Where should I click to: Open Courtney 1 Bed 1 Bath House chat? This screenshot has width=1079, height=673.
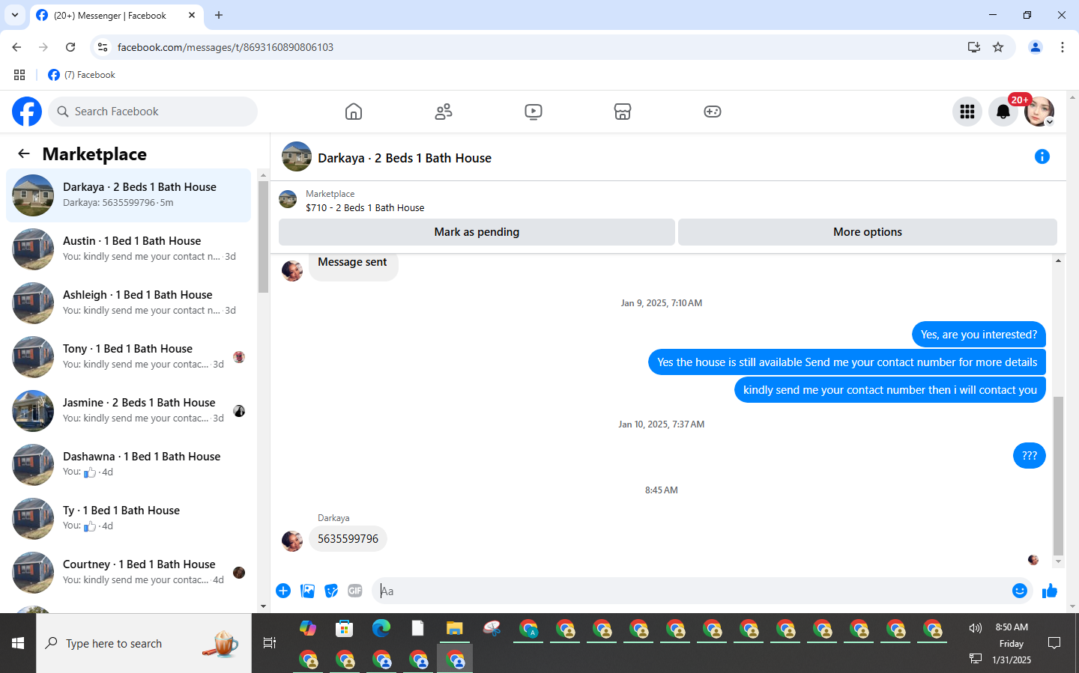pyautogui.click(x=129, y=573)
